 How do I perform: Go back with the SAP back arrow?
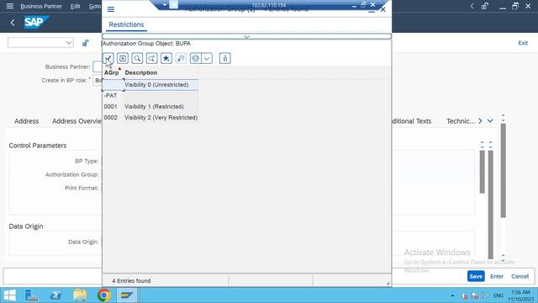click(x=13, y=23)
